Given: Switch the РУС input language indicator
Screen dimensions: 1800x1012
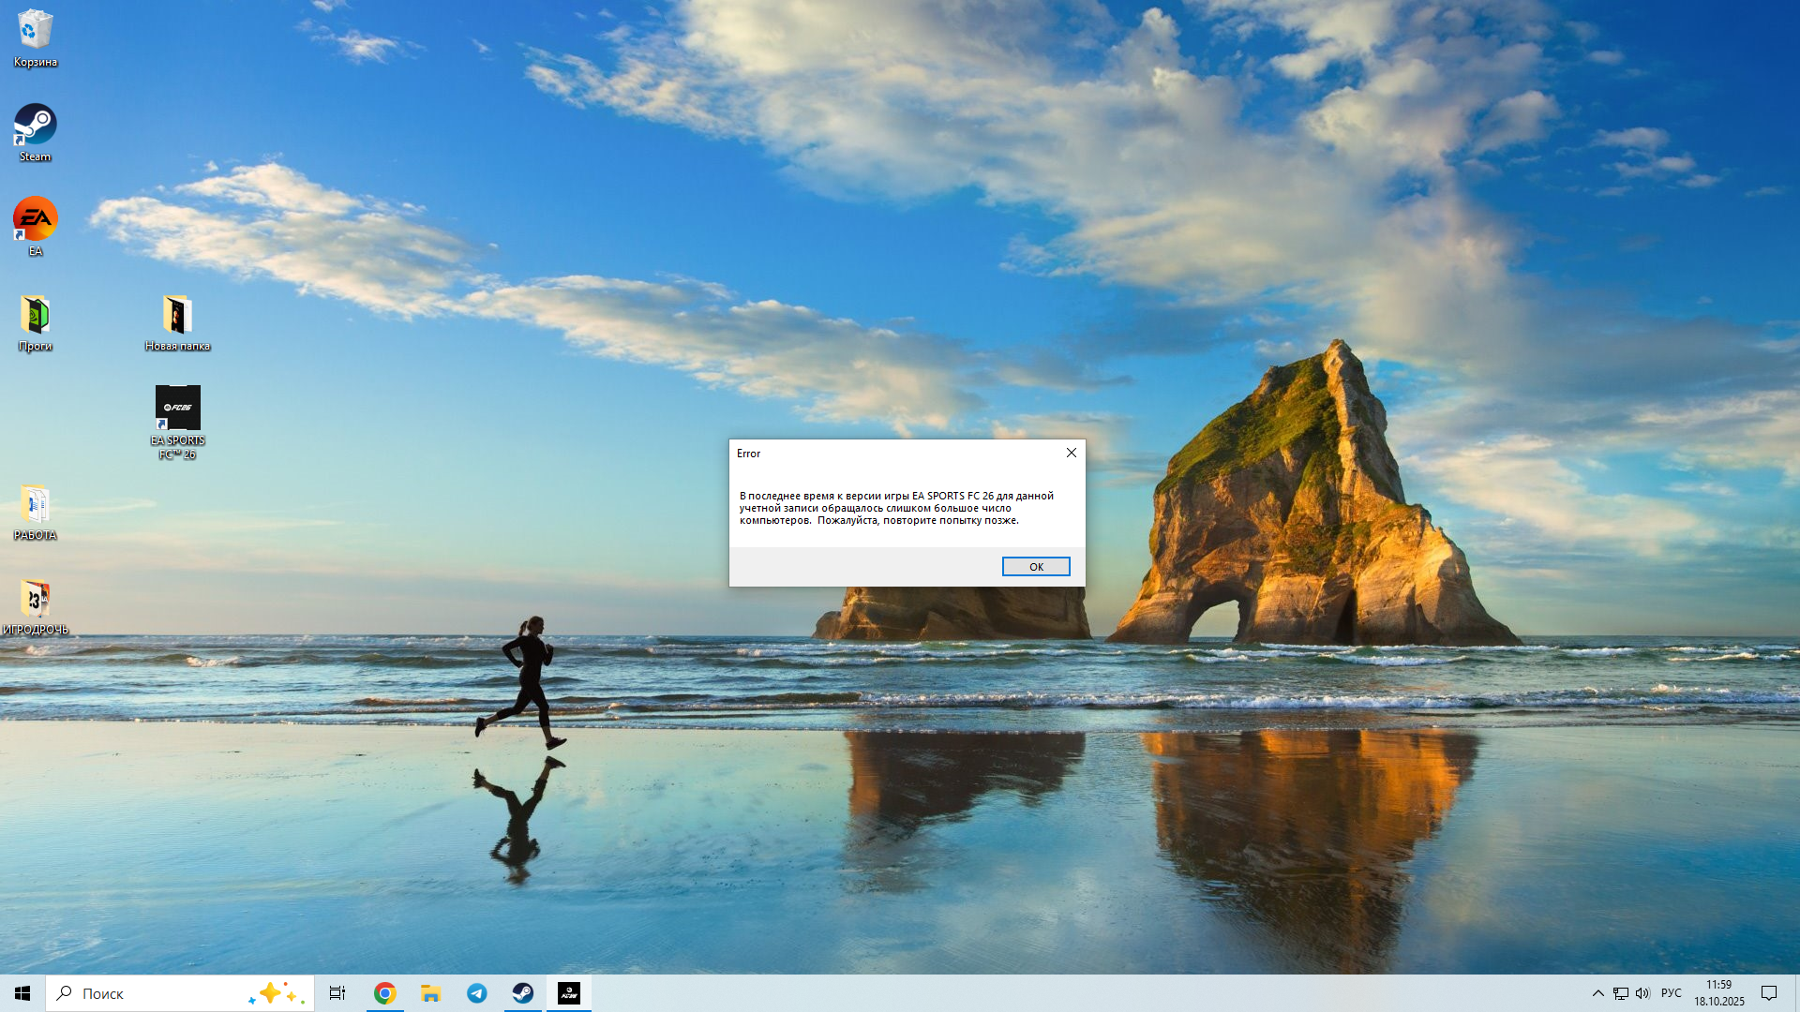Looking at the screenshot, I should (x=1671, y=993).
